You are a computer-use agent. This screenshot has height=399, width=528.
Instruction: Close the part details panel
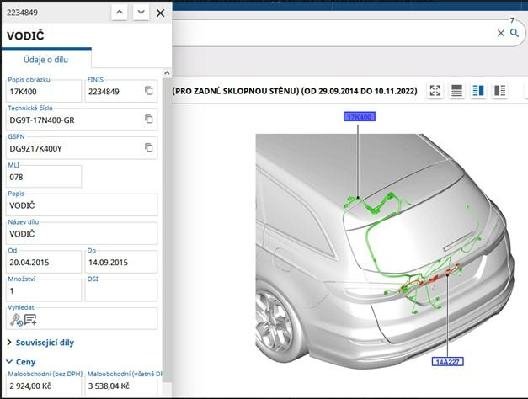click(160, 13)
